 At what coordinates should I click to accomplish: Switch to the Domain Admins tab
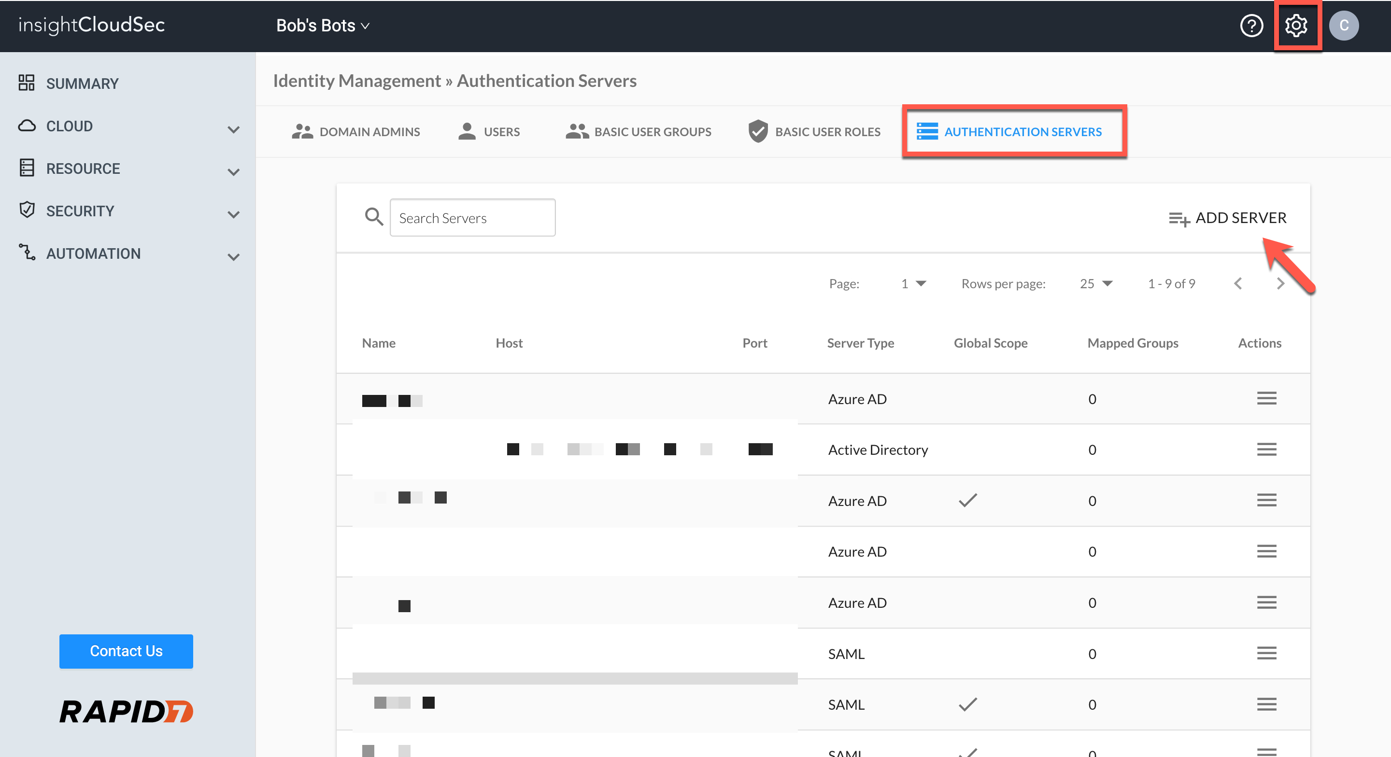click(x=356, y=132)
